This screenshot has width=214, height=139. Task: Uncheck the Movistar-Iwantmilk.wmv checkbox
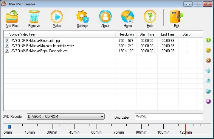click(7, 46)
